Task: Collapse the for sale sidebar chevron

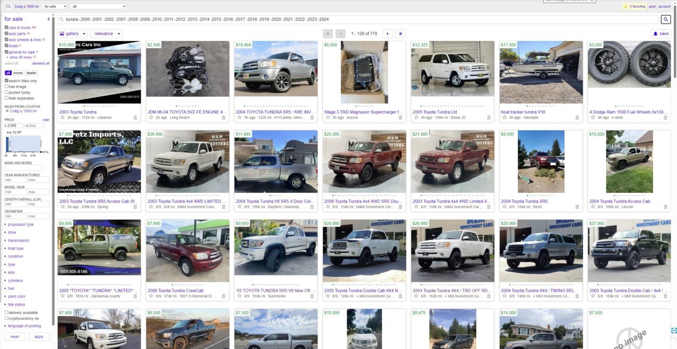Action: click(x=49, y=19)
